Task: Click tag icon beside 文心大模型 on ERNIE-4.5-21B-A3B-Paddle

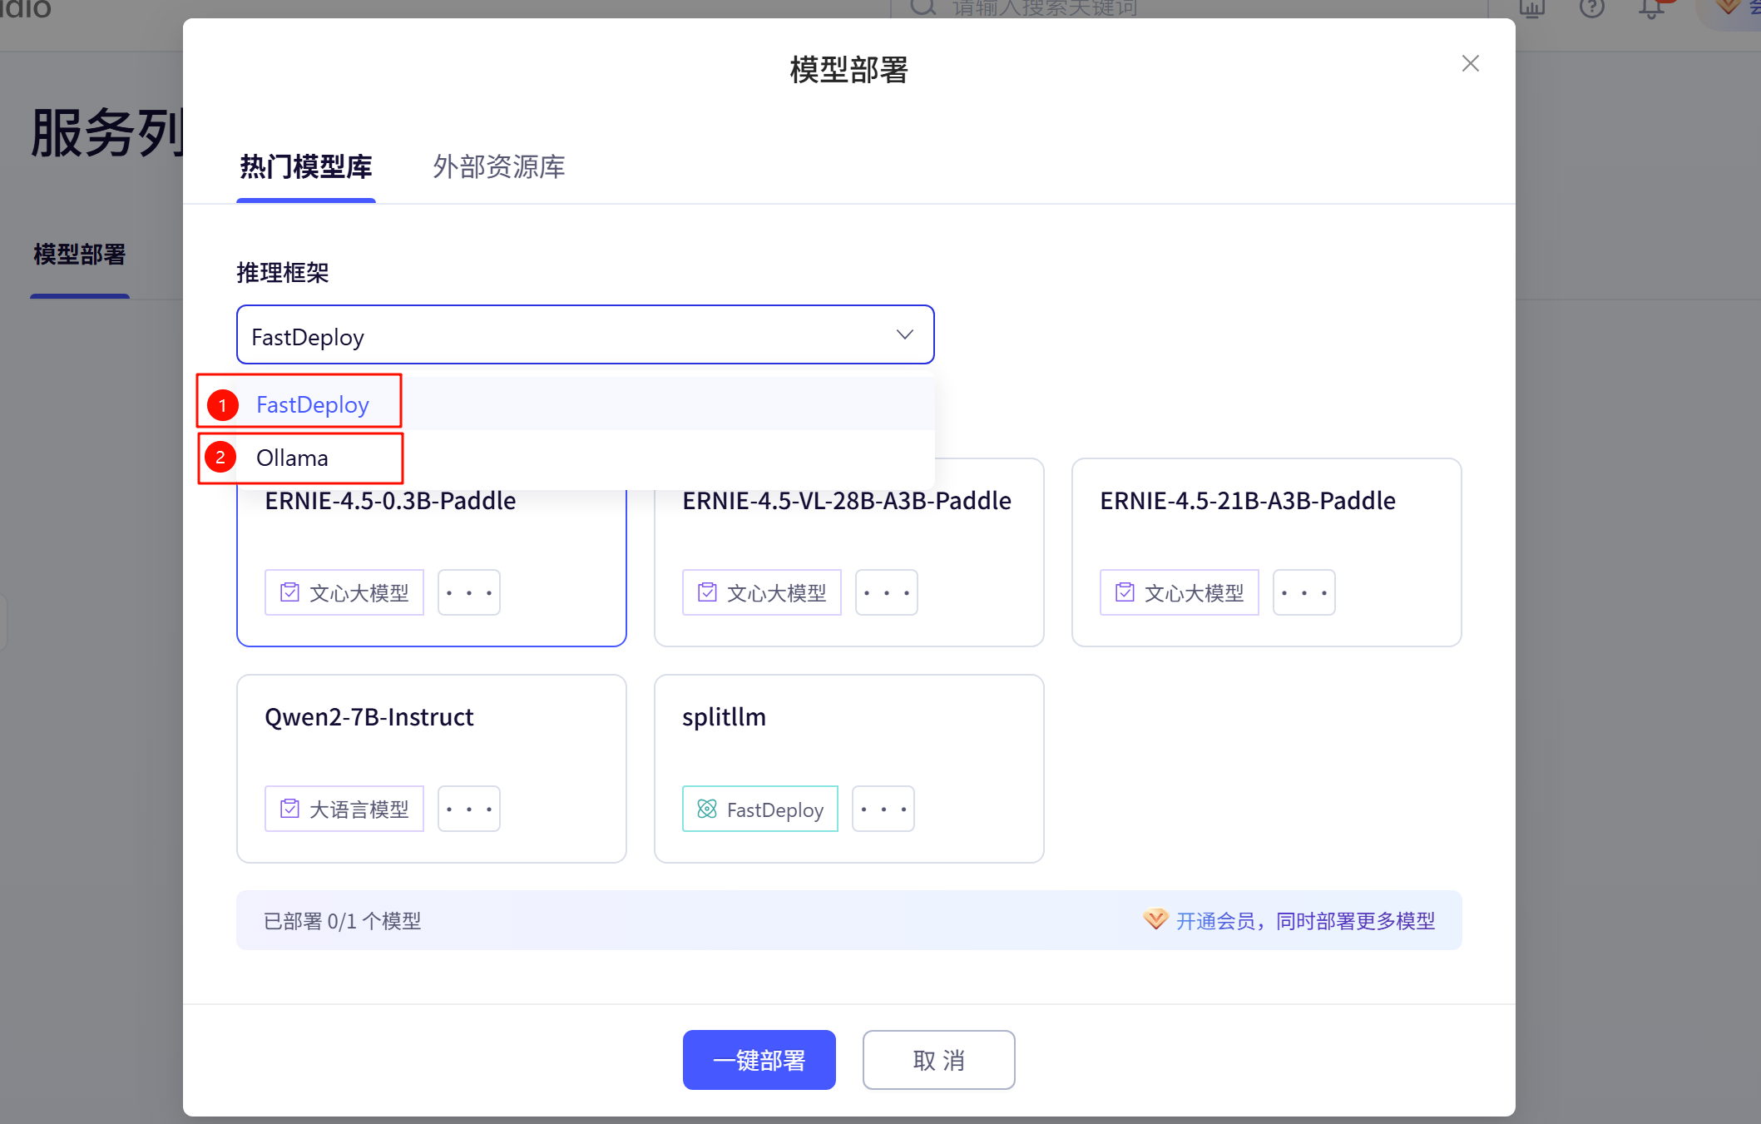Action: click(1125, 592)
